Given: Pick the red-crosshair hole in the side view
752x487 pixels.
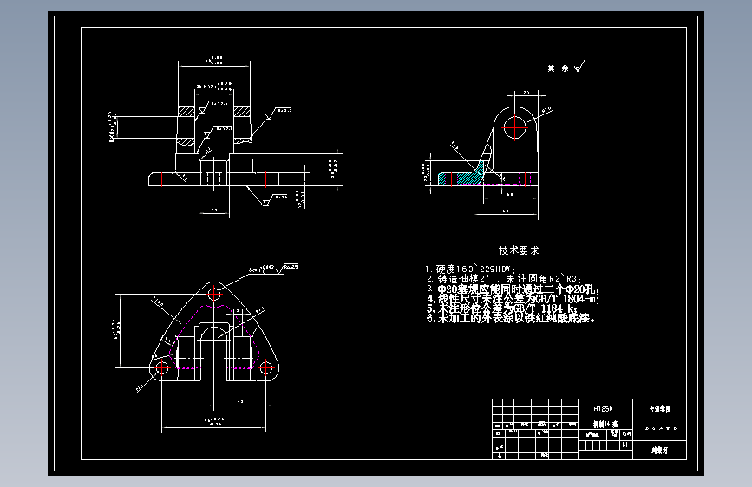Looking at the screenshot, I should point(514,127).
